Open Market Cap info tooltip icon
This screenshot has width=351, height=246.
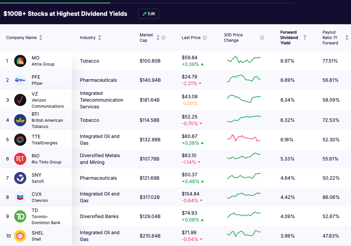point(163,38)
